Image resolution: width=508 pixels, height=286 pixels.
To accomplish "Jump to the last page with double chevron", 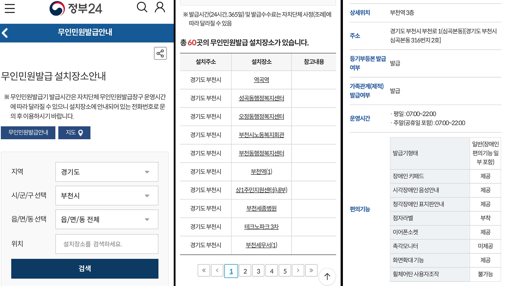I will (311, 270).
